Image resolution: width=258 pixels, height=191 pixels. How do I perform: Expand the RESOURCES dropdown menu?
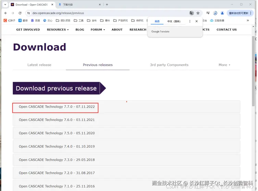[x=58, y=29]
